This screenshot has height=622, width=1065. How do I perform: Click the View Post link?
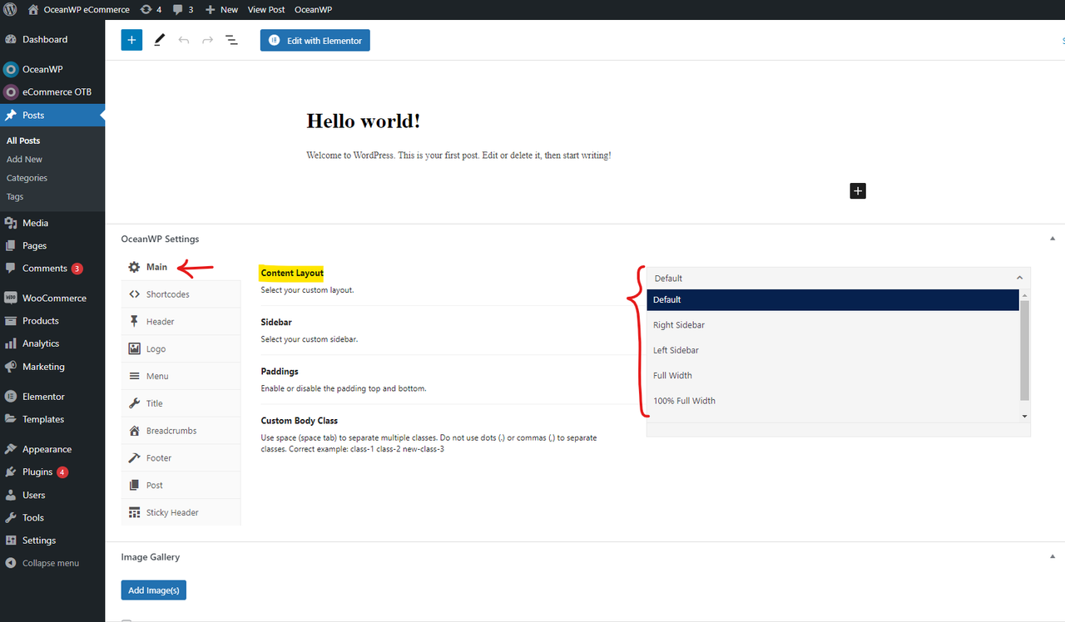[x=266, y=9]
